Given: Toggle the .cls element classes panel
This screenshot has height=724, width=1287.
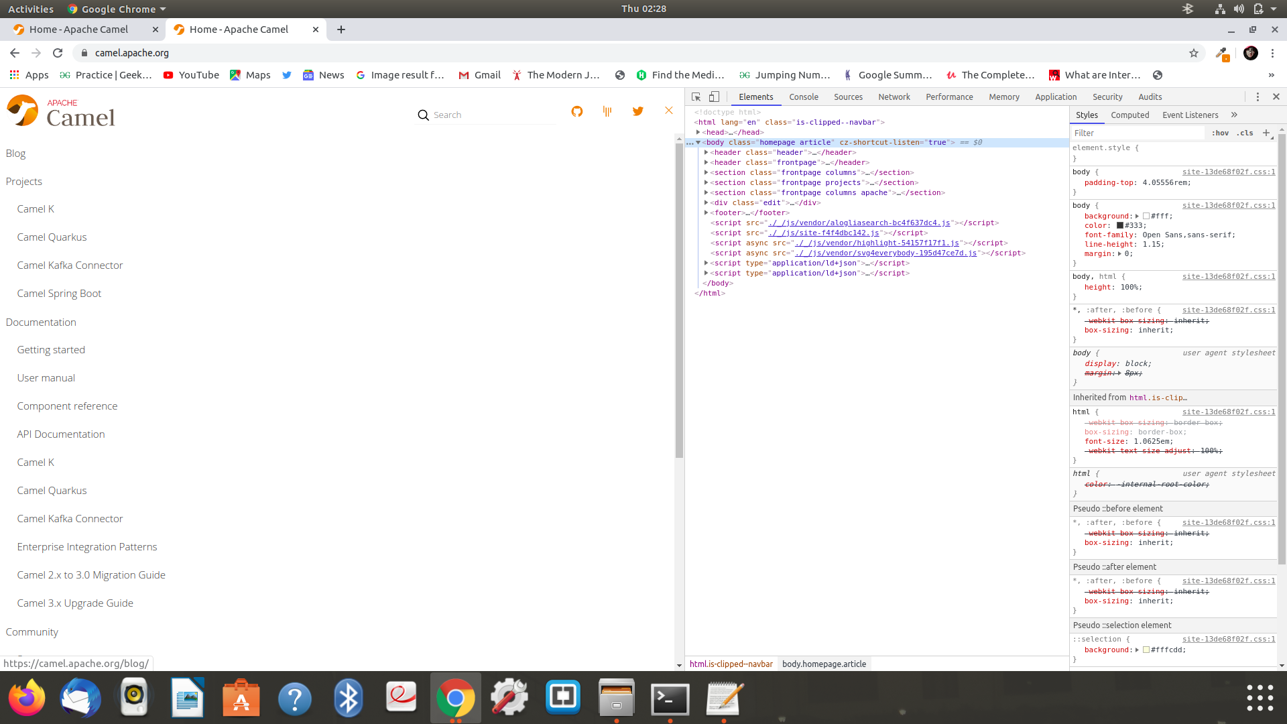Looking at the screenshot, I should (1245, 133).
